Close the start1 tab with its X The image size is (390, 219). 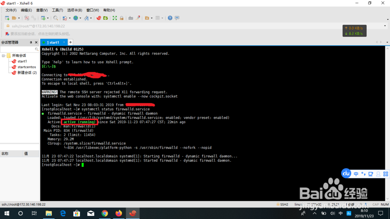64,42
